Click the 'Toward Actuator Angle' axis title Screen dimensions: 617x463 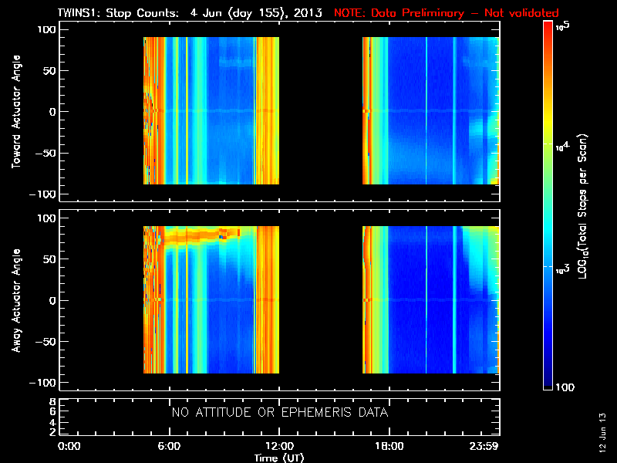15,112
